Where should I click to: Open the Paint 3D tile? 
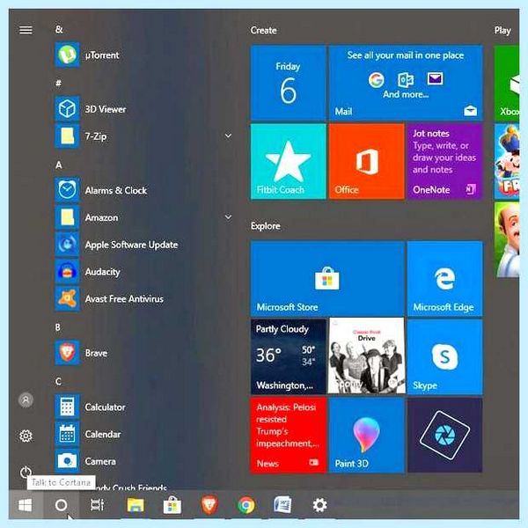pyautogui.click(x=367, y=435)
